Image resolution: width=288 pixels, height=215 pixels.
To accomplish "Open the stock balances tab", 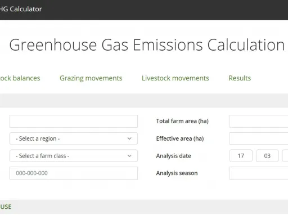I will coord(20,78).
